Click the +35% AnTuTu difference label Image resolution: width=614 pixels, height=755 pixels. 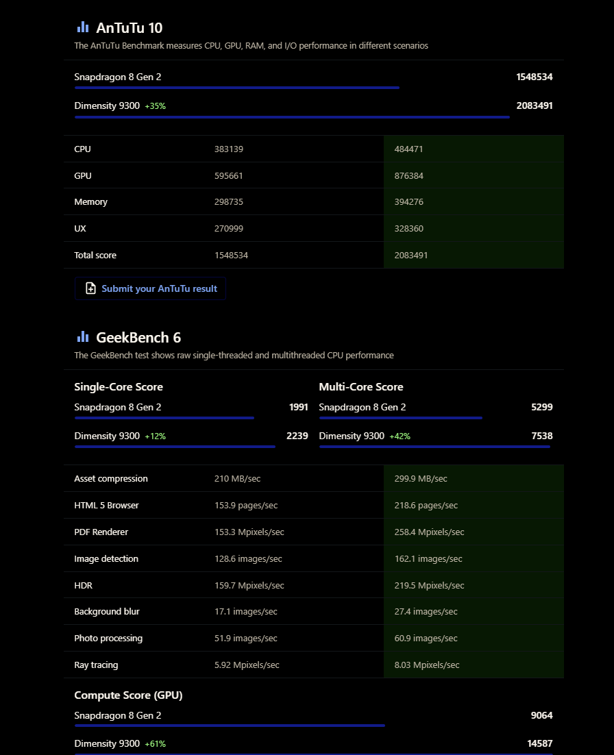point(155,106)
